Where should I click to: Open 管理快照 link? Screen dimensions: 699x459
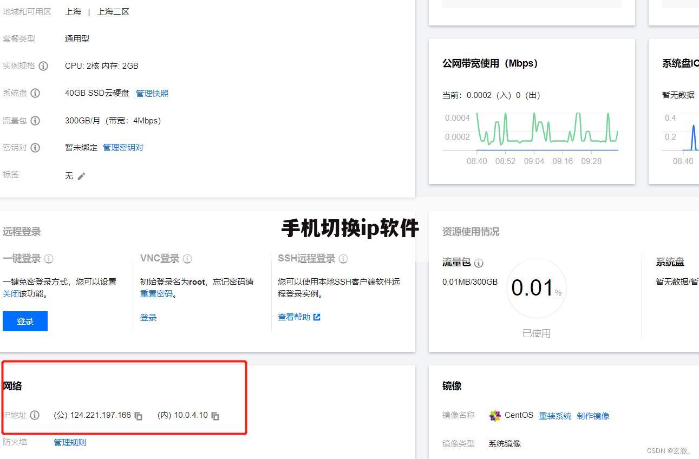tap(152, 93)
